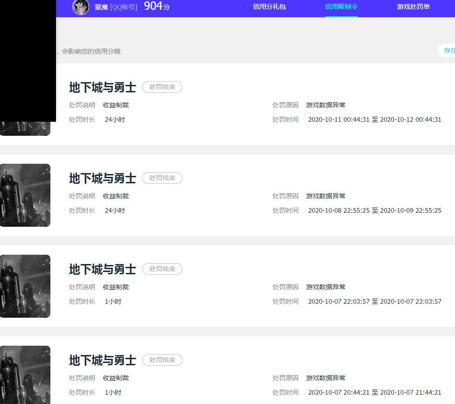Click 处罚结束 badge on the 22:03:57 record
The height and width of the screenshot is (404, 455).
[162, 269]
